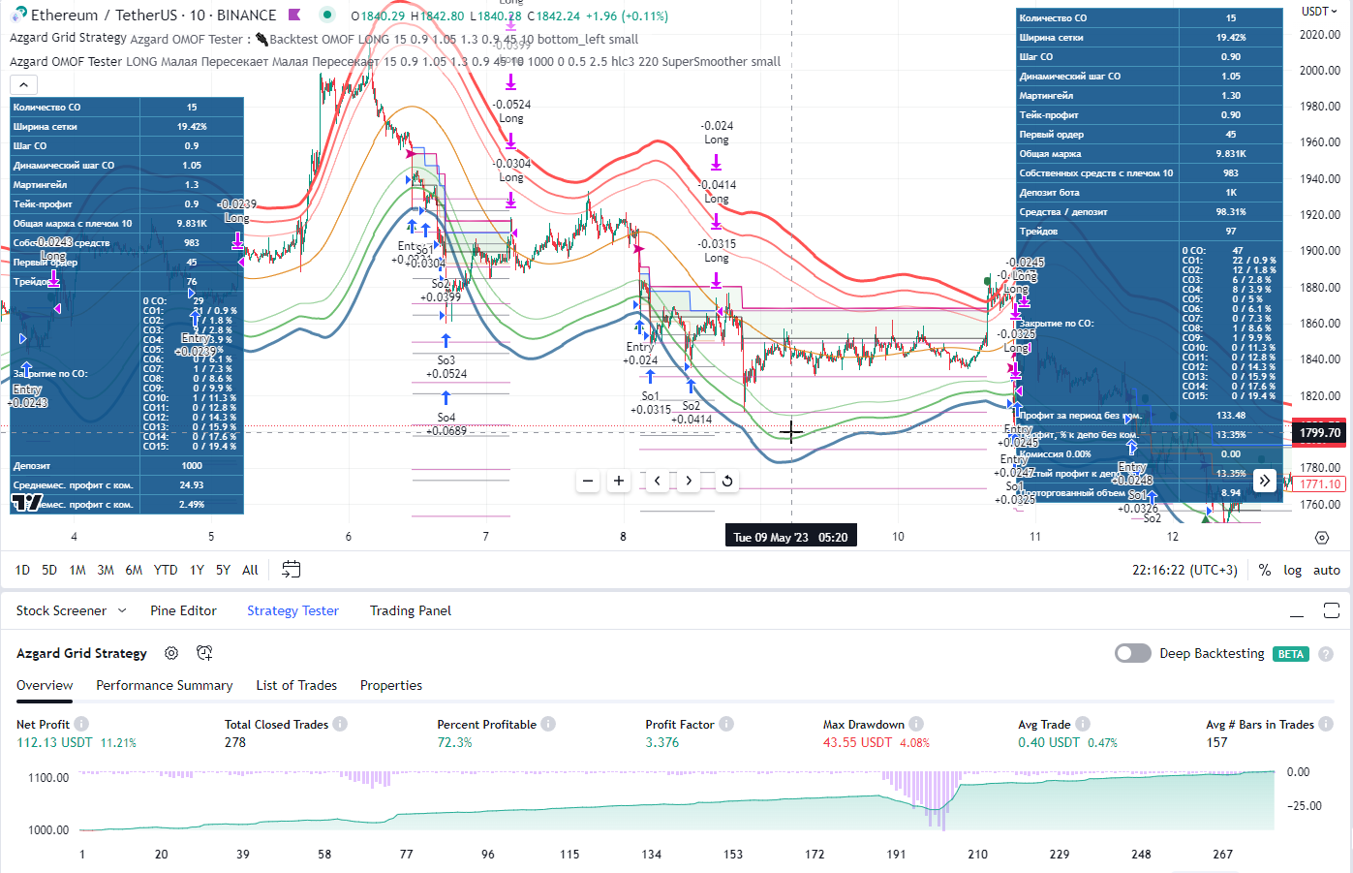This screenshot has height=873, width=1353.
Task: Click the Tue 09 May '23 05:20 time label
Action: (790, 537)
